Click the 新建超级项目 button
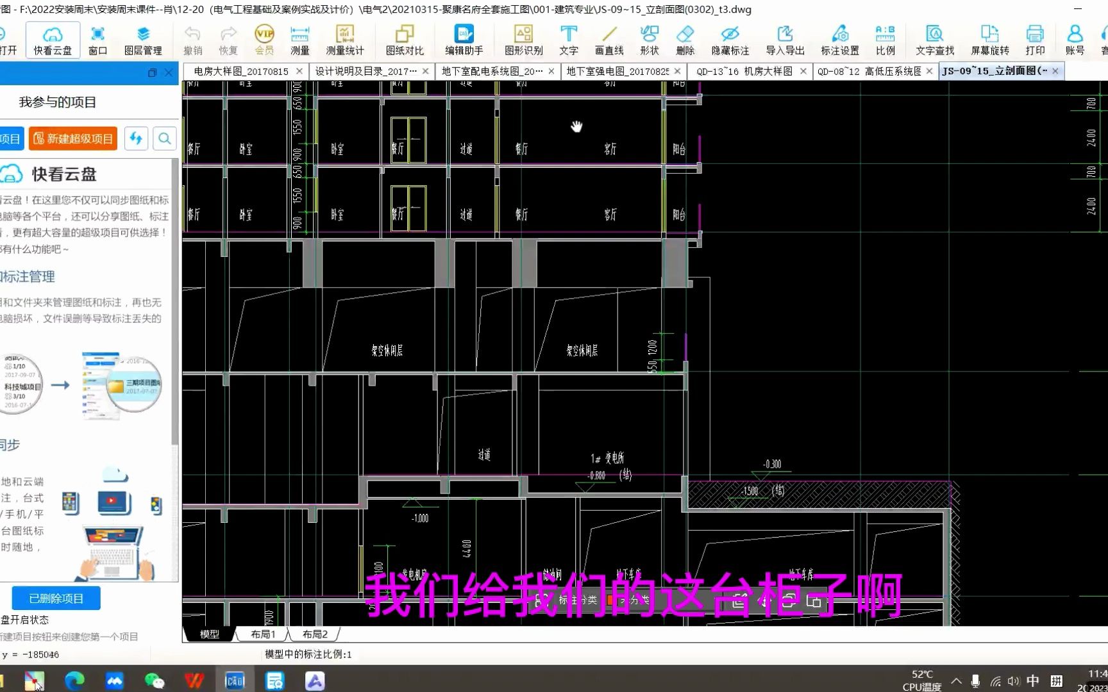1108x692 pixels. click(73, 138)
